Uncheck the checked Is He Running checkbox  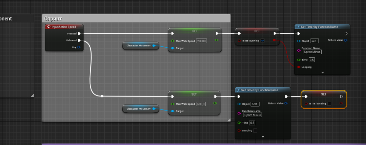(x=263, y=41)
